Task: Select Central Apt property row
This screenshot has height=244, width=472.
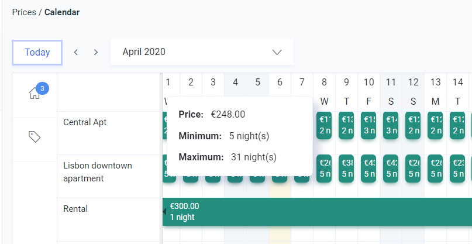Action: click(x=85, y=122)
